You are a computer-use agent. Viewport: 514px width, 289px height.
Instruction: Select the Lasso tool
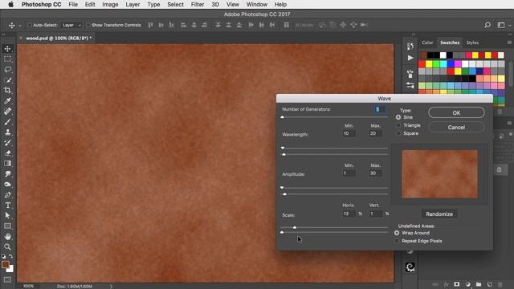pyautogui.click(x=7, y=70)
